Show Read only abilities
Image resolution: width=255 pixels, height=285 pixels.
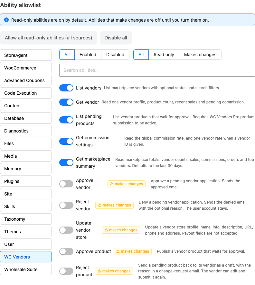164,55
